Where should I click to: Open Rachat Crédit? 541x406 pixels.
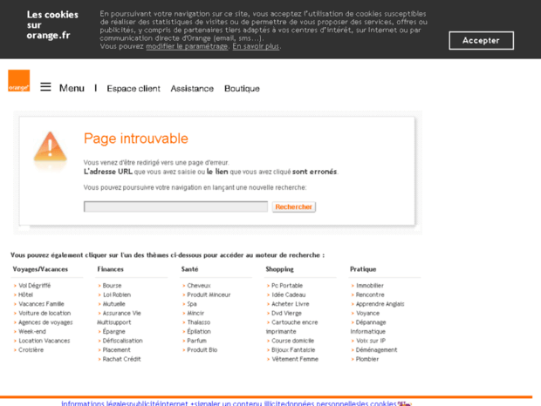tap(122, 359)
